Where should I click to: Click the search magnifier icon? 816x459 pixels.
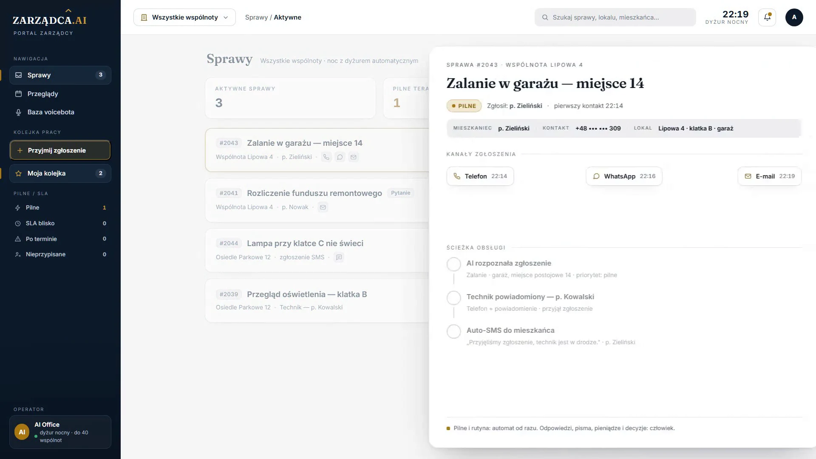[x=545, y=17]
